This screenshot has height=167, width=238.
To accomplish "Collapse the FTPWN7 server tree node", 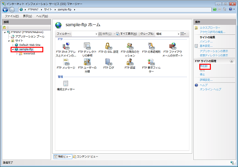I will coord(5,32).
